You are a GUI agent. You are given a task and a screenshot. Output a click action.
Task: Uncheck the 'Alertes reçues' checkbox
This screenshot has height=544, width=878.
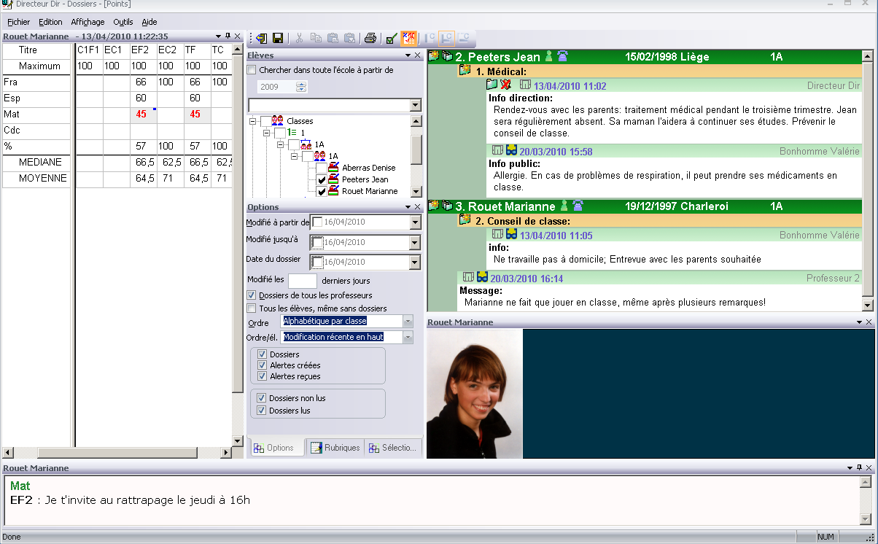click(x=263, y=376)
